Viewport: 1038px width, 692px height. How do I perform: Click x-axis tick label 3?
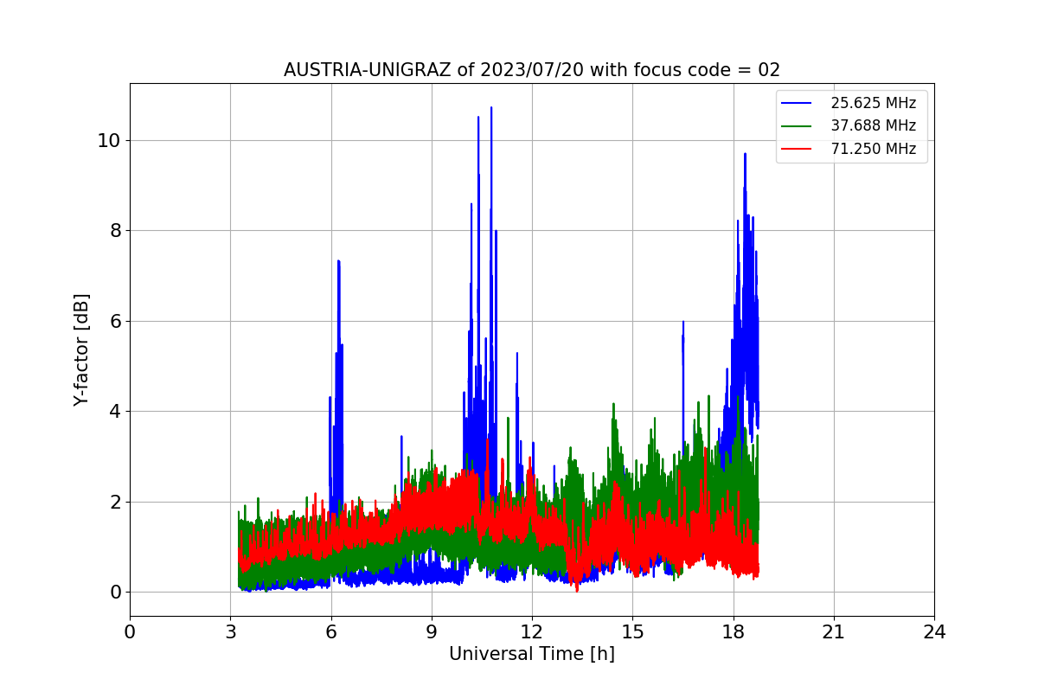(x=230, y=632)
